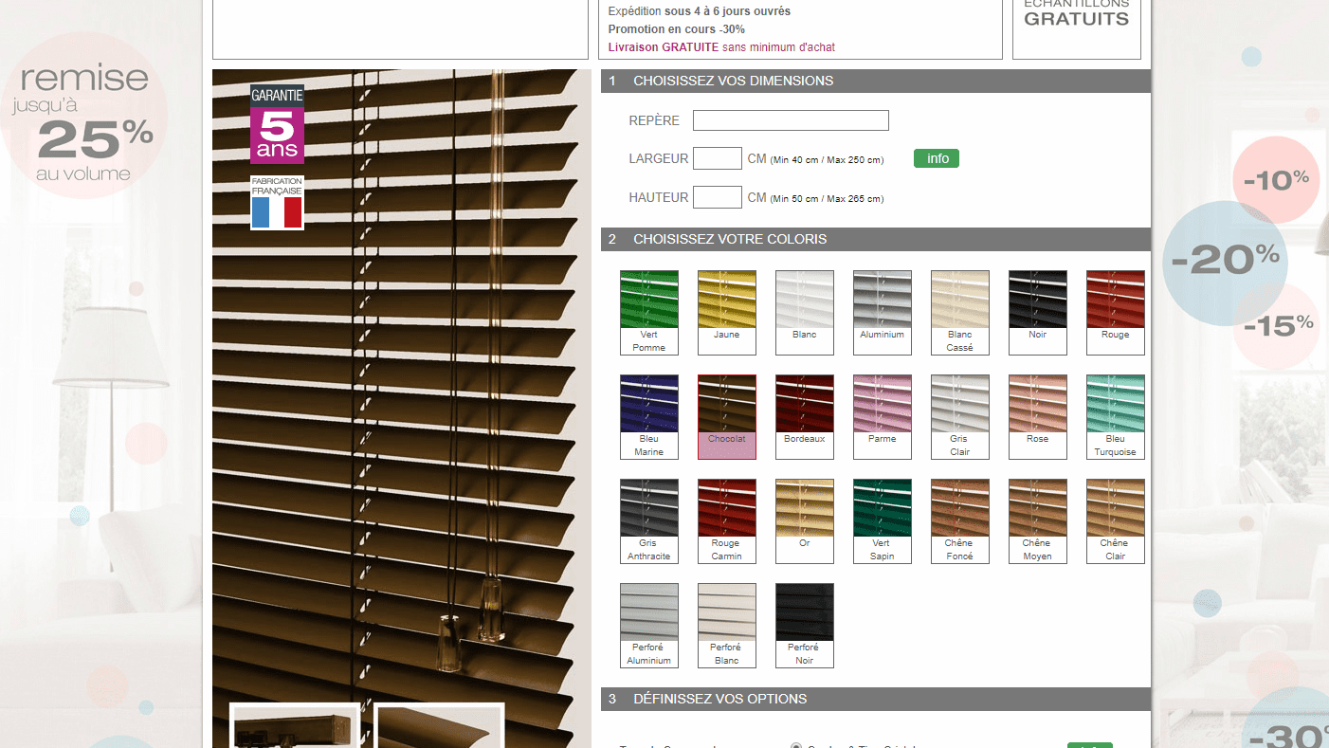Click the info button in the options section
Image resolution: width=1329 pixels, height=748 pixels.
tap(1090, 745)
